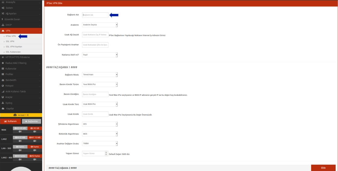The width and height of the screenshot is (338, 171).
Task: Click LAN2 download value 94.02 MB
Action: [20, 138]
